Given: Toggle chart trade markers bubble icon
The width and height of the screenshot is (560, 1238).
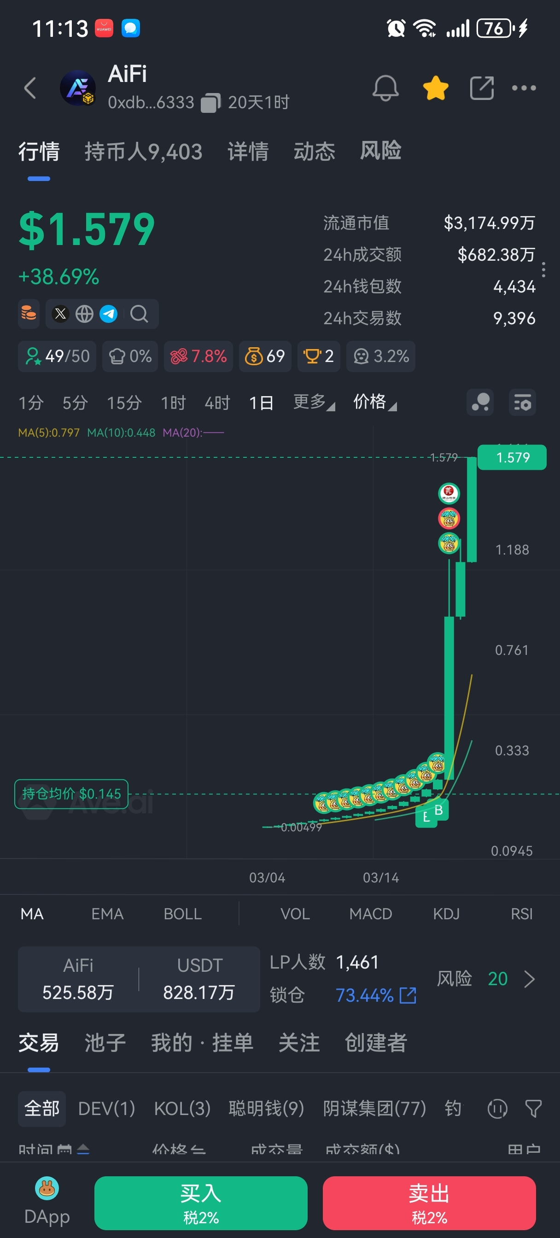Looking at the screenshot, I should 480,402.
